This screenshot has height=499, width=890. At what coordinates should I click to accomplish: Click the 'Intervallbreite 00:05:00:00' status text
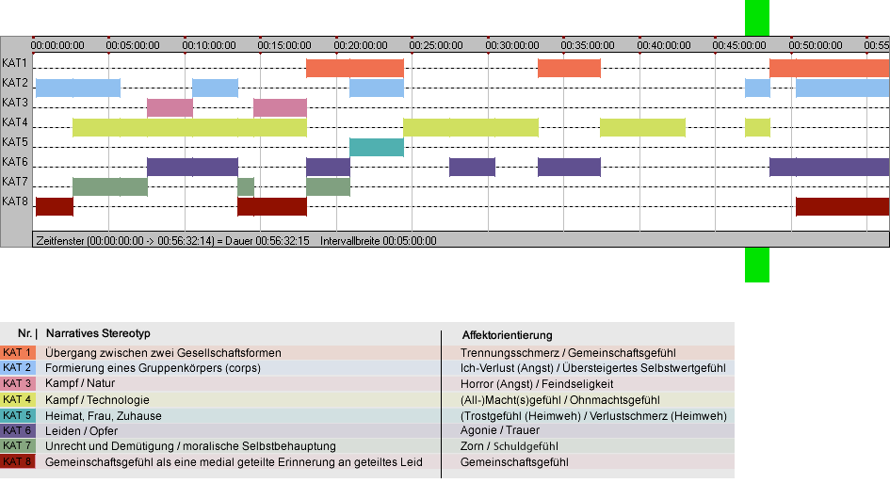(379, 241)
